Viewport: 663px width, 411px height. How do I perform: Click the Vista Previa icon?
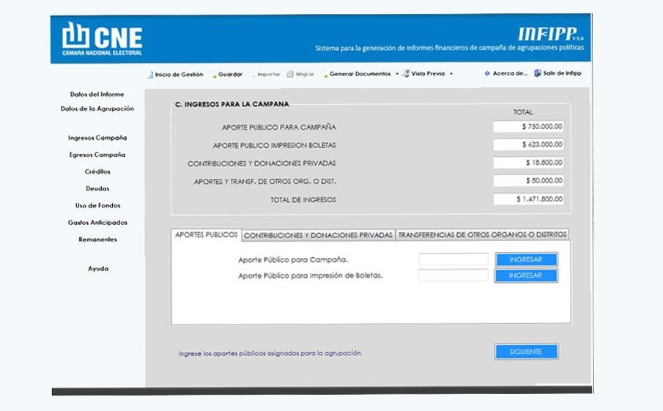coord(406,74)
